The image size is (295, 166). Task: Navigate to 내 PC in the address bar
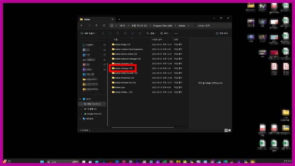coord(122,26)
